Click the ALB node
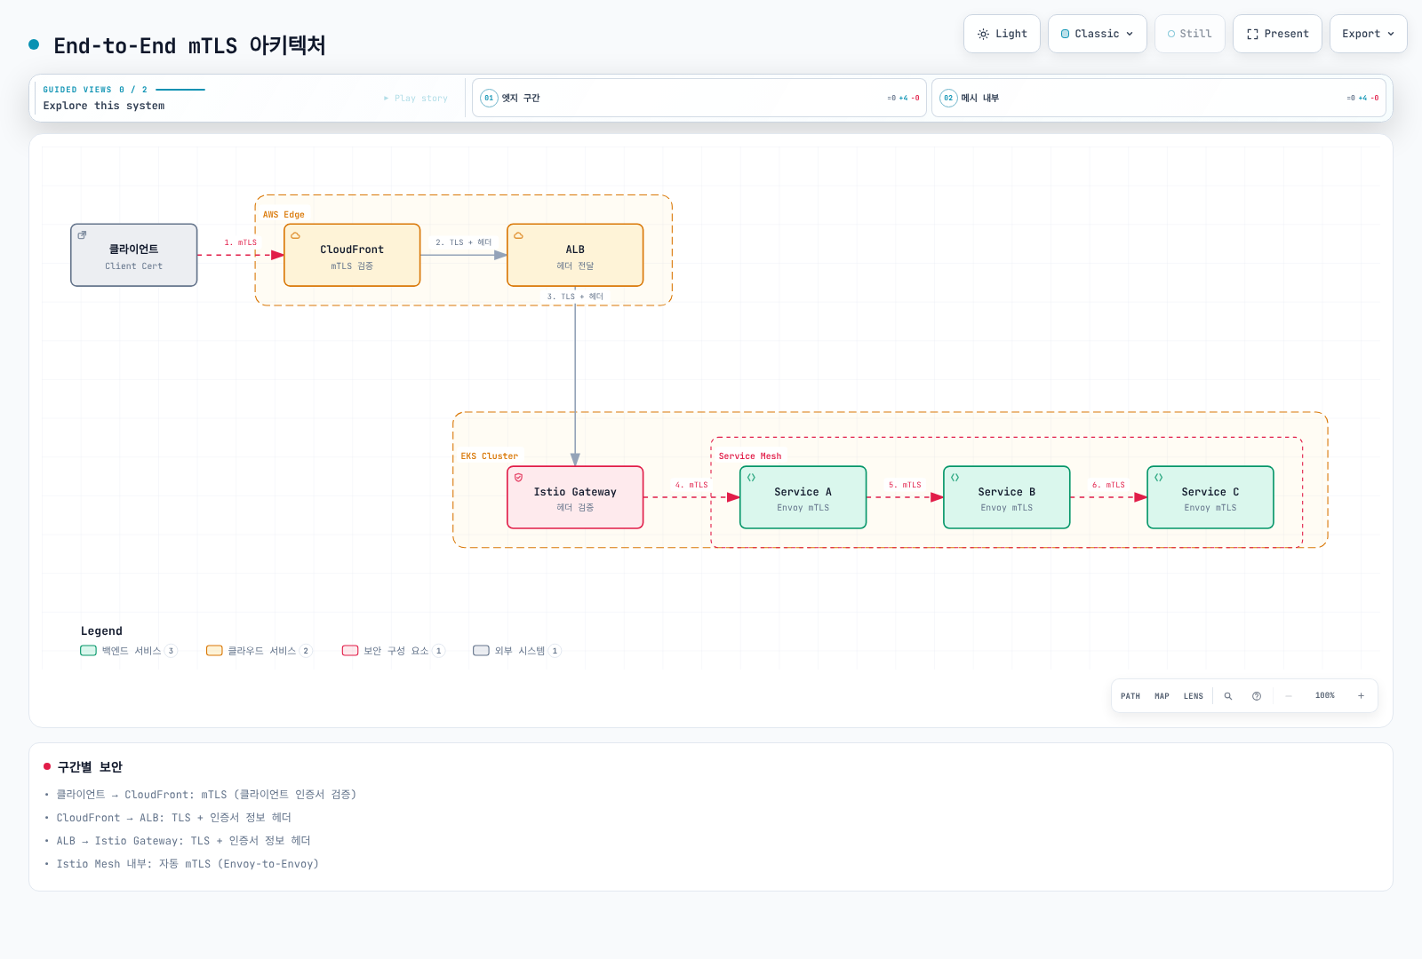The height and width of the screenshot is (959, 1422). click(575, 255)
